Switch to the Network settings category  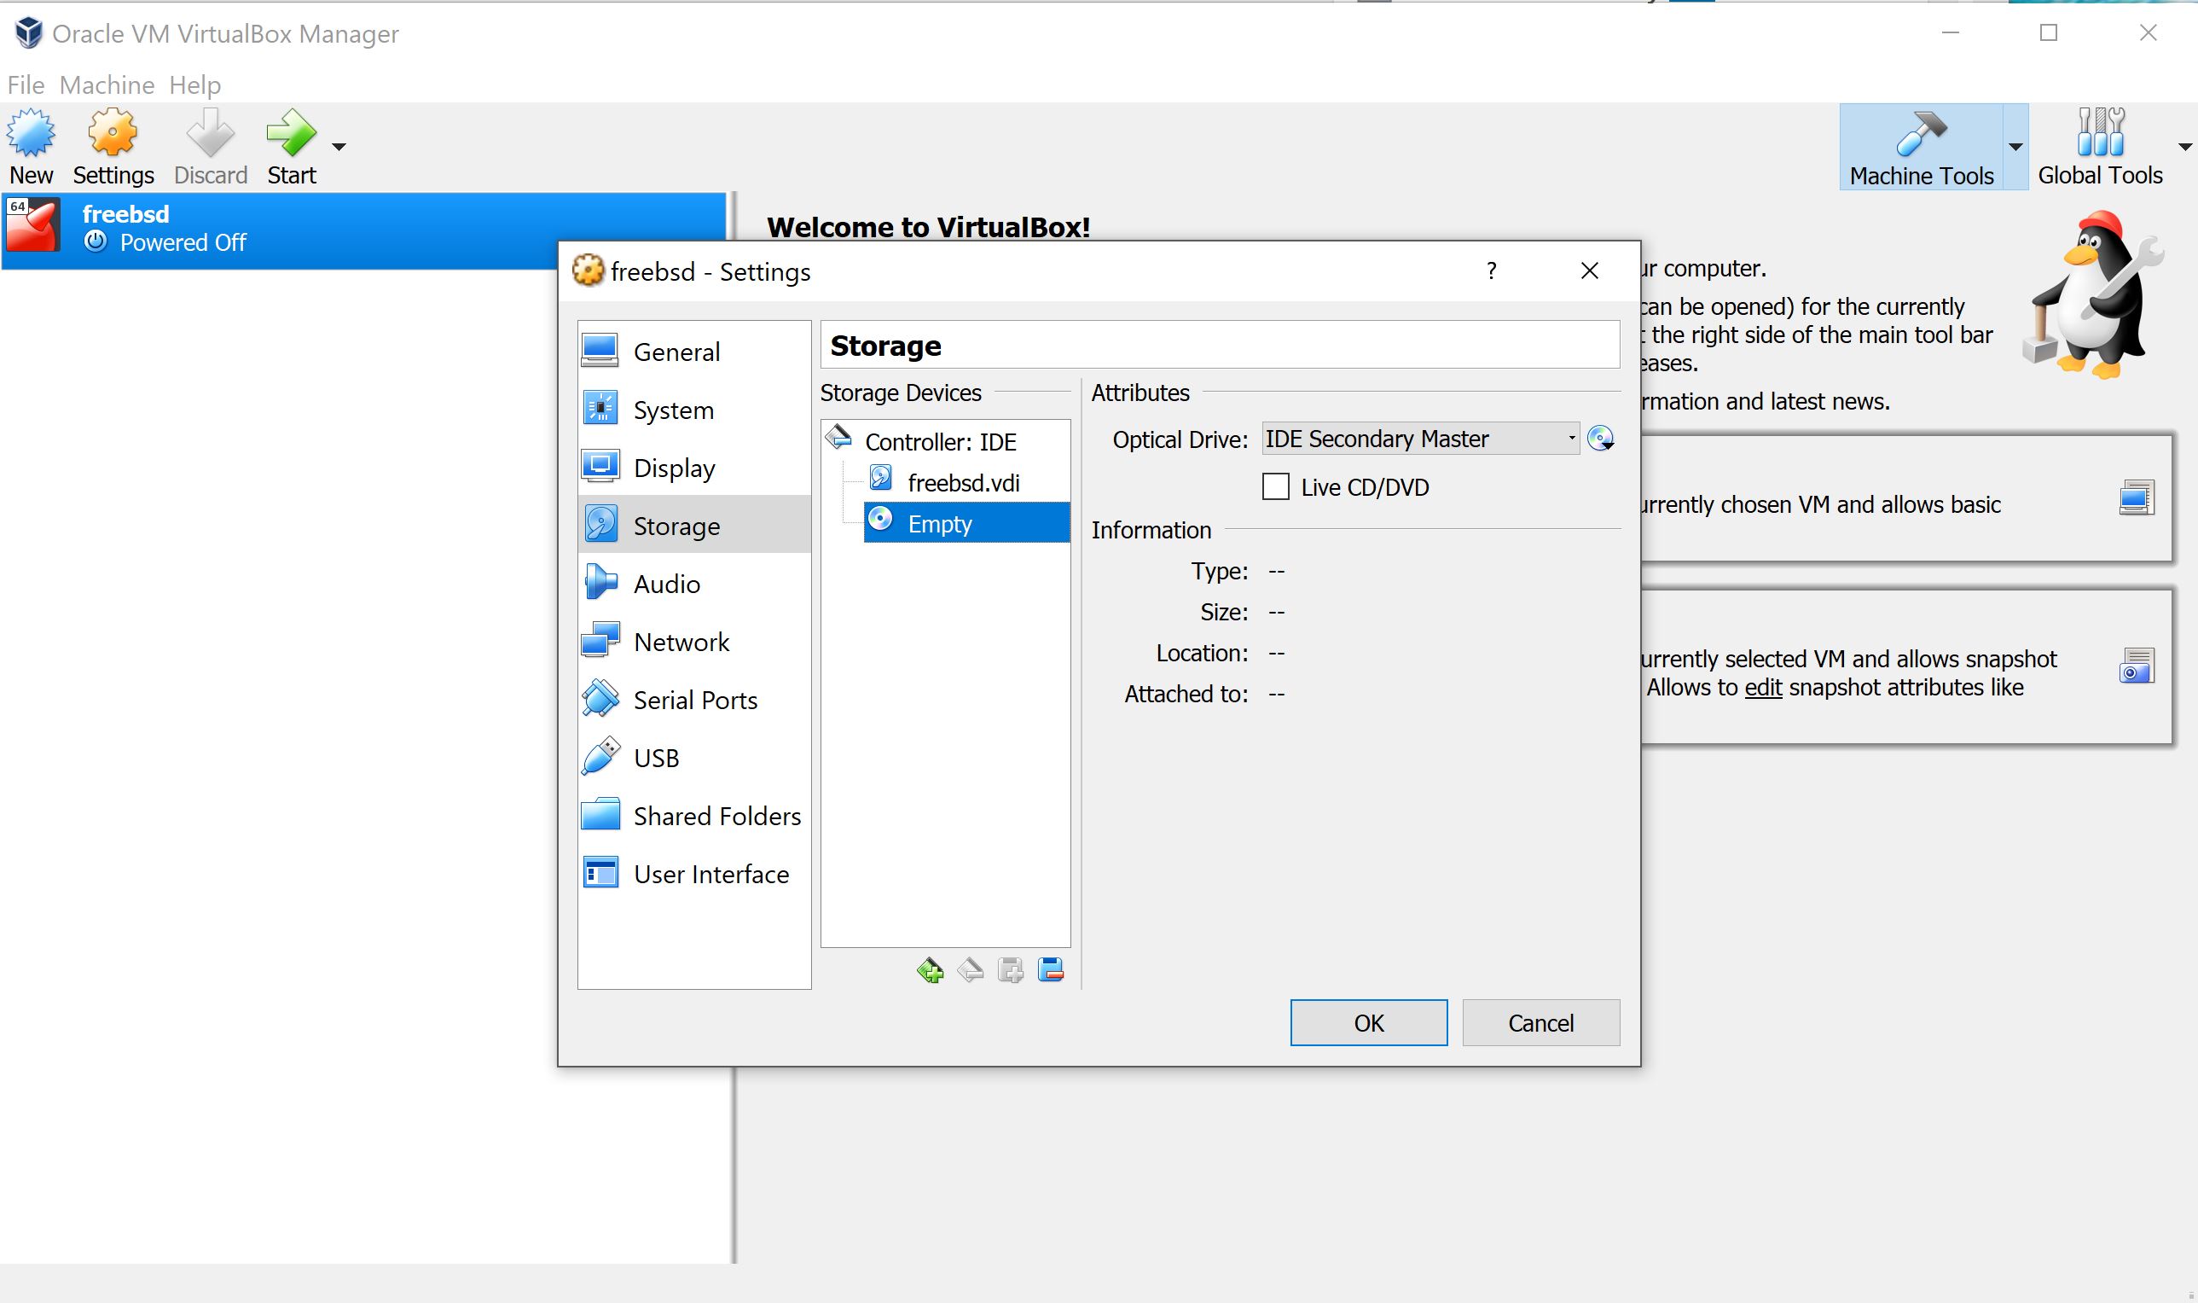click(x=681, y=642)
